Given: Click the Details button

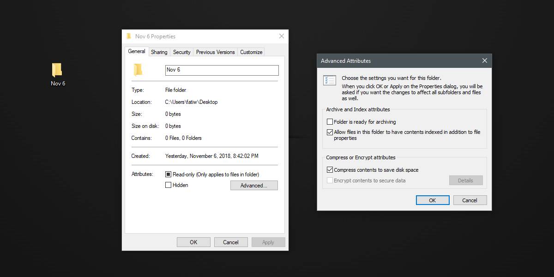Looking at the screenshot, I should tap(466, 181).
